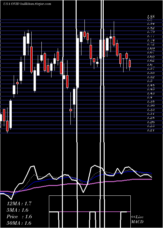Select the 1.36 price axis label
The image size is (163, 228).
[151, 106]
